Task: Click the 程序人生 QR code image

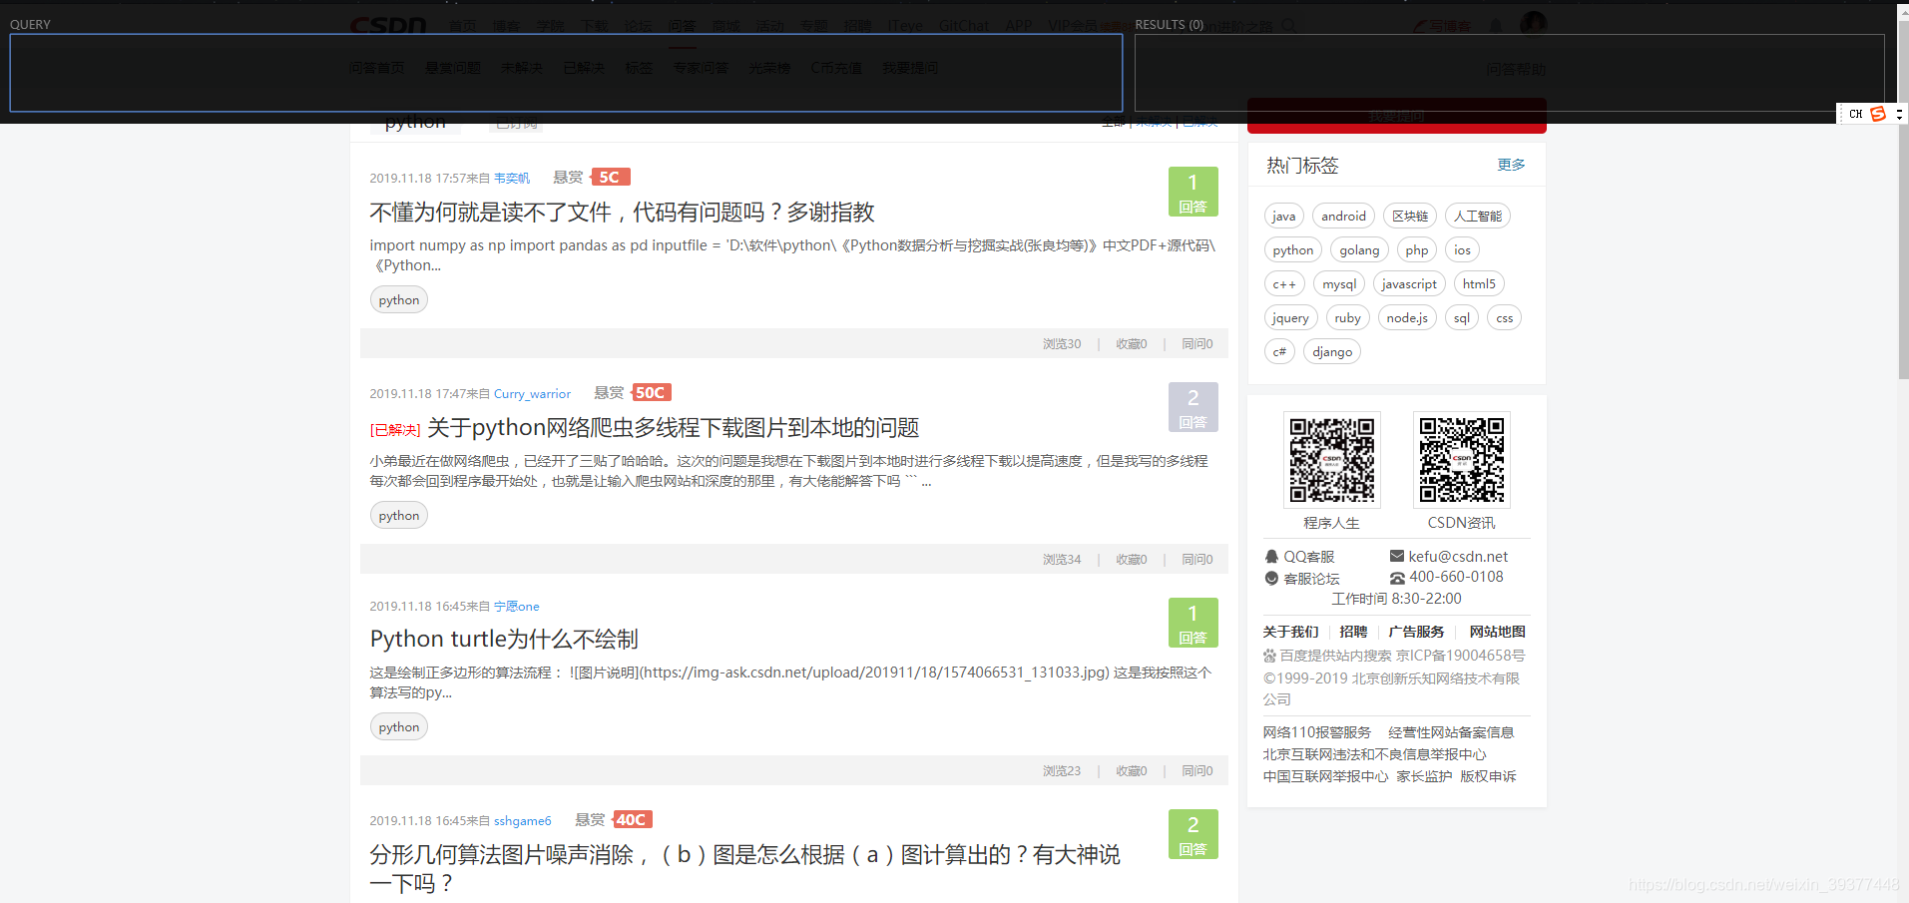Action: coord(1332,459)
